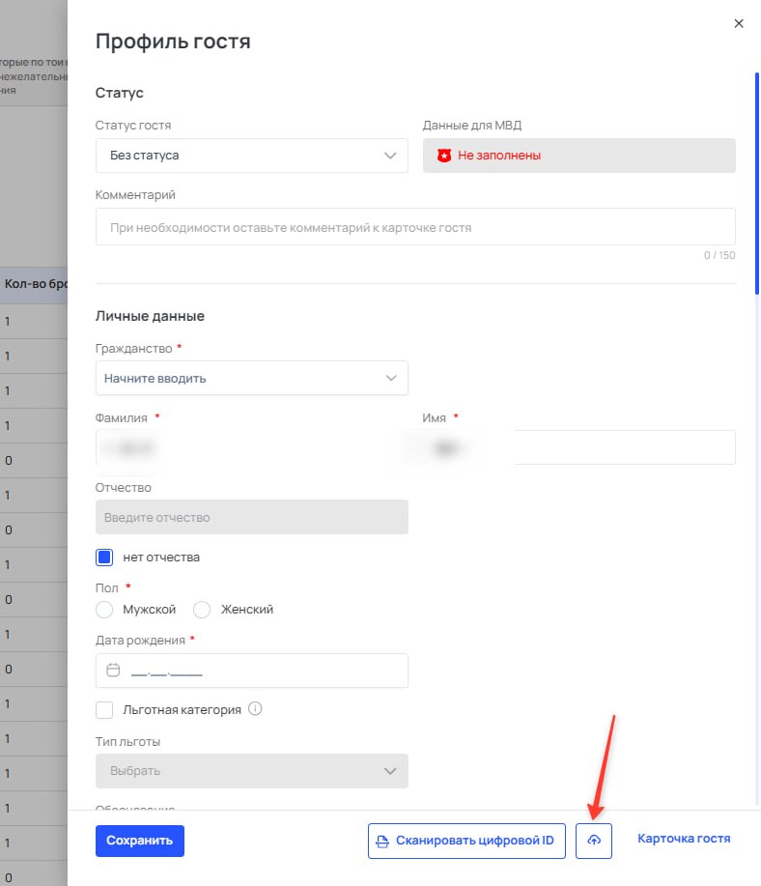This screenshot has width=761, height=886.
Task: Expand the Гражданство dropdown chevron
Action: [x=391, y=378]
